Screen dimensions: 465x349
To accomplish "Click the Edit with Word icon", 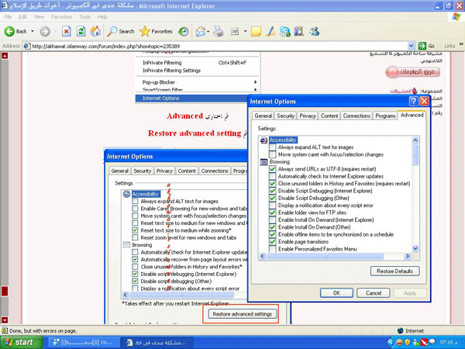I will [235, 31].
